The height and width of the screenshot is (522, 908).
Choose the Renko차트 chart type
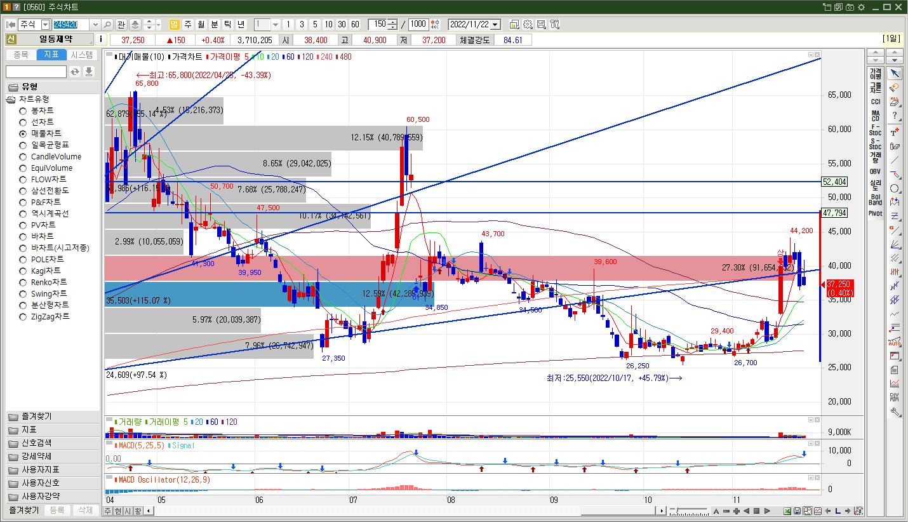coord(43,282)
